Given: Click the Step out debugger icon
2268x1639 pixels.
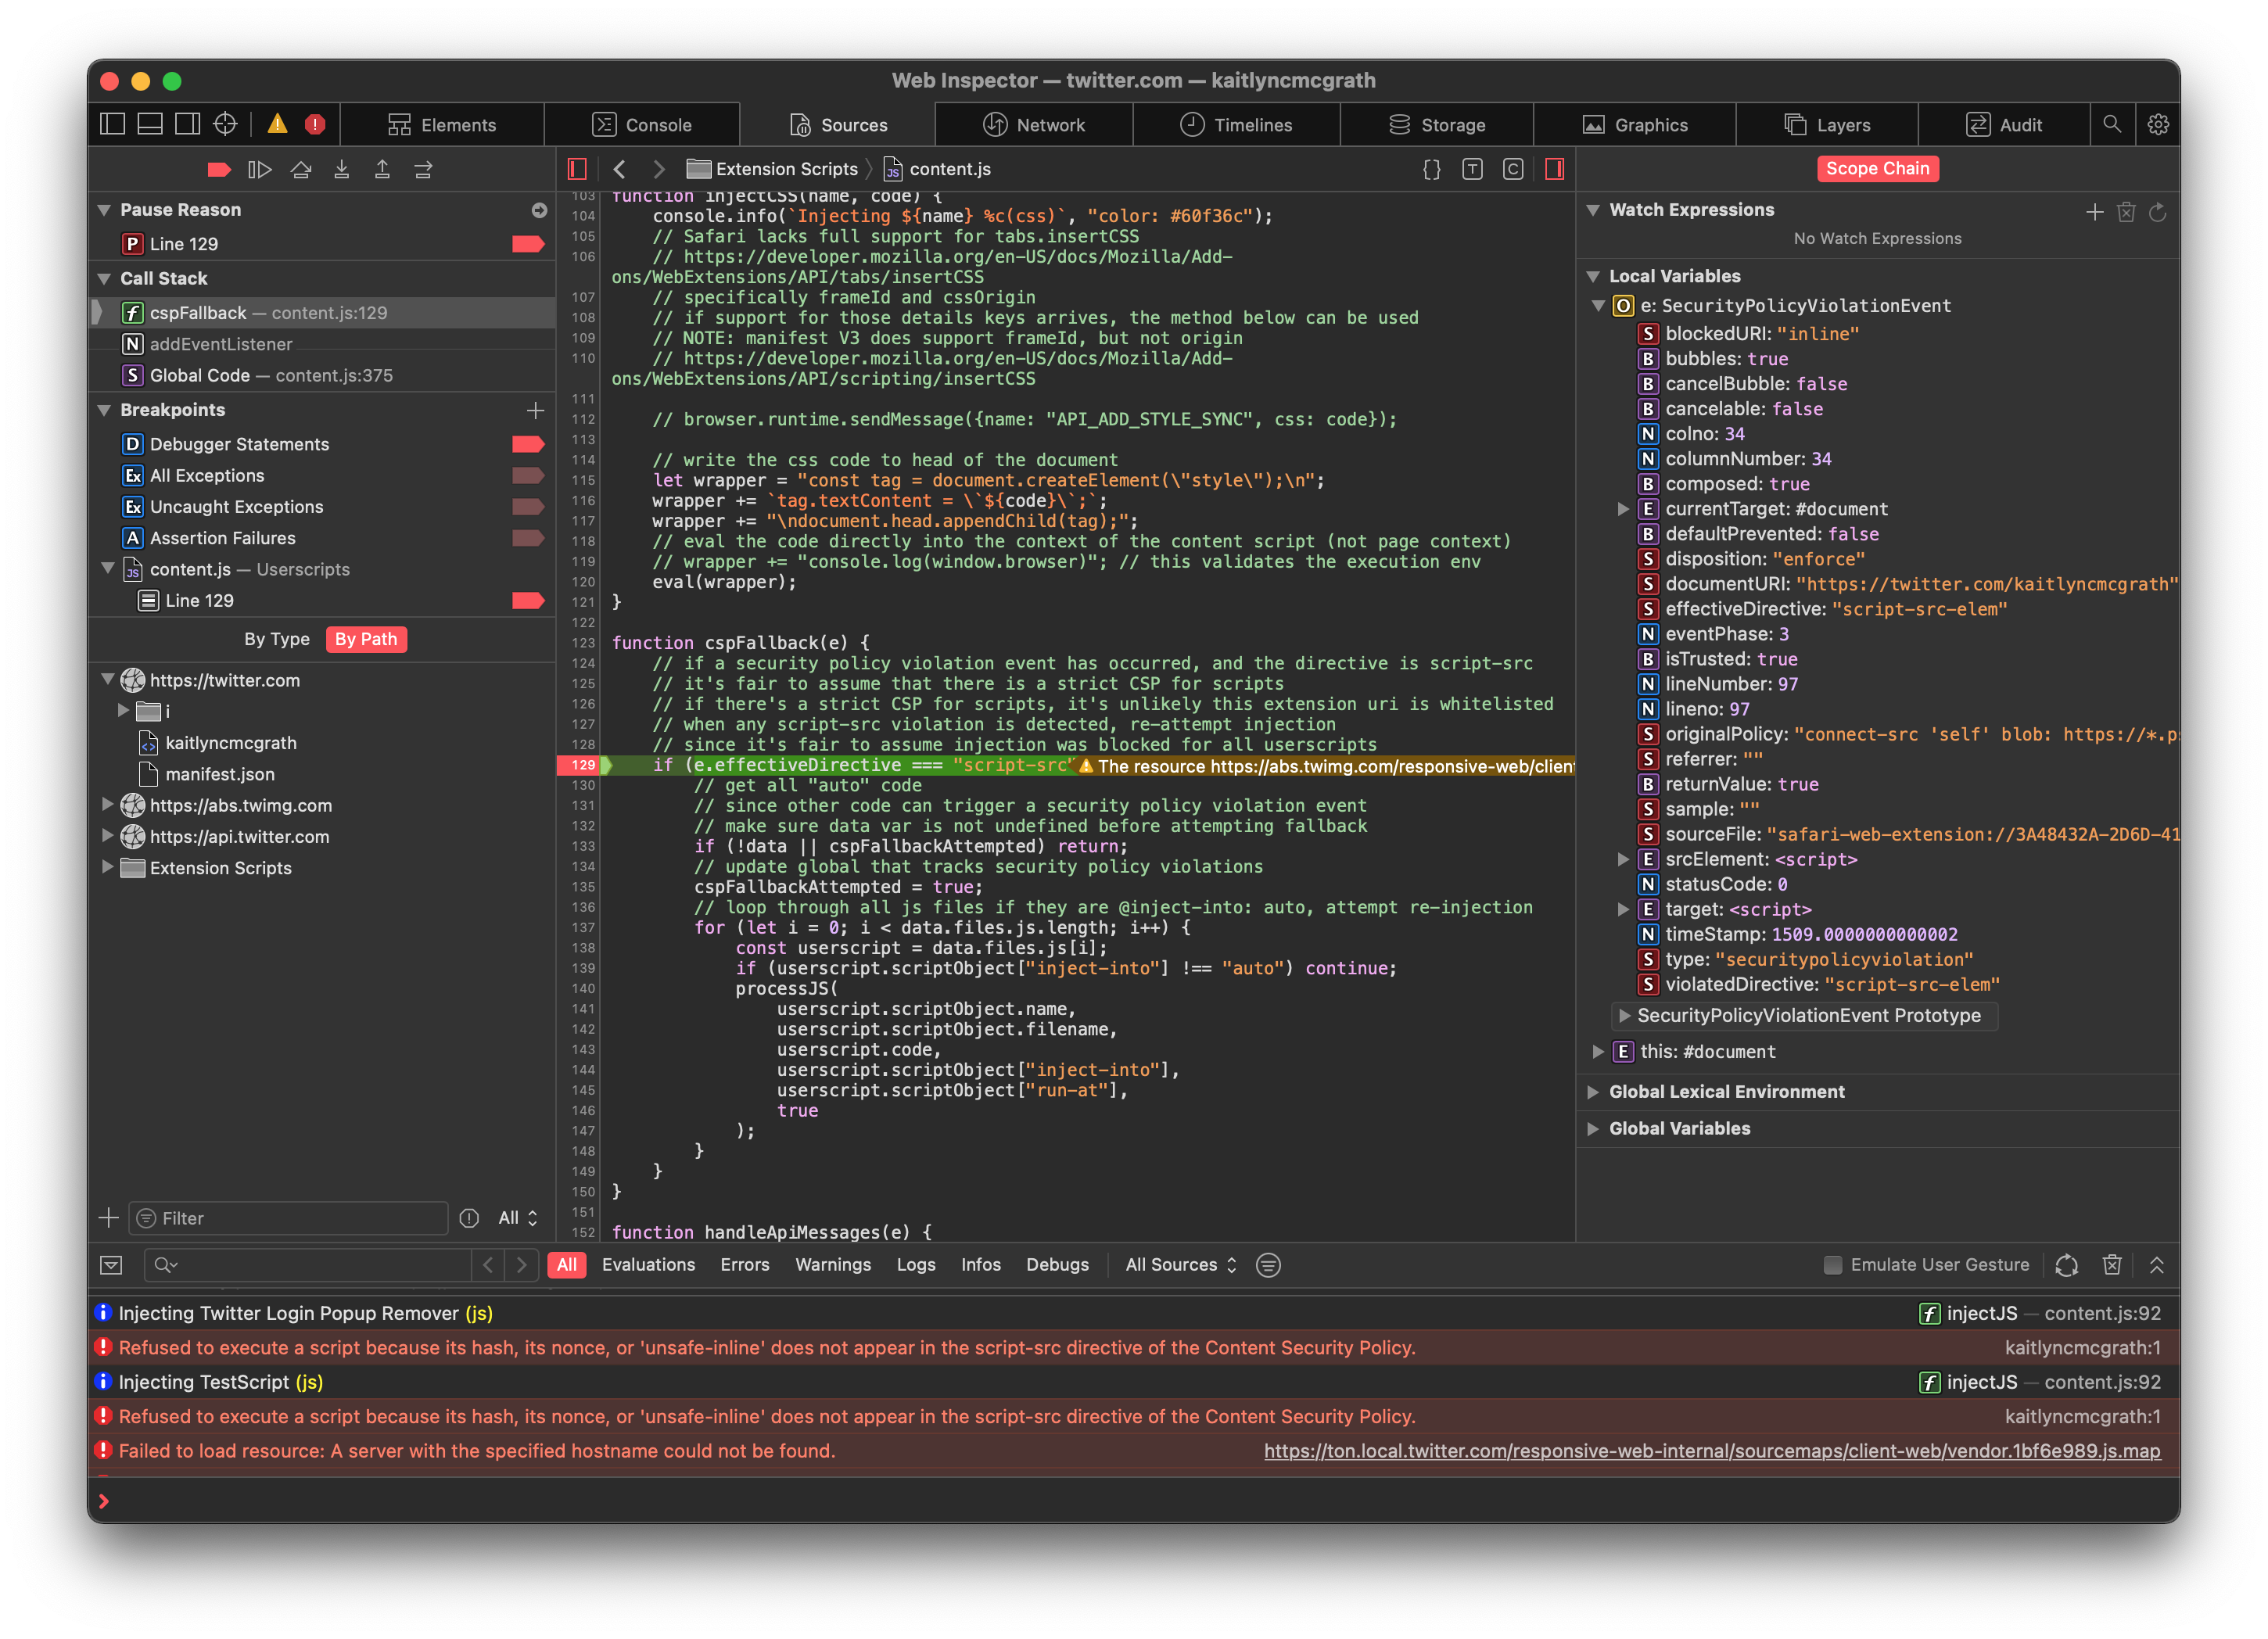Looking at the screenshot, I should click(x=382, y=170).
